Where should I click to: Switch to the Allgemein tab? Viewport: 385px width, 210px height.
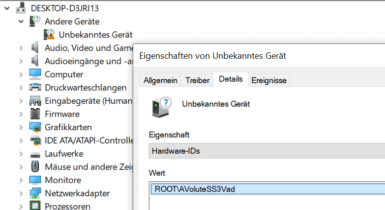(160, 80)
